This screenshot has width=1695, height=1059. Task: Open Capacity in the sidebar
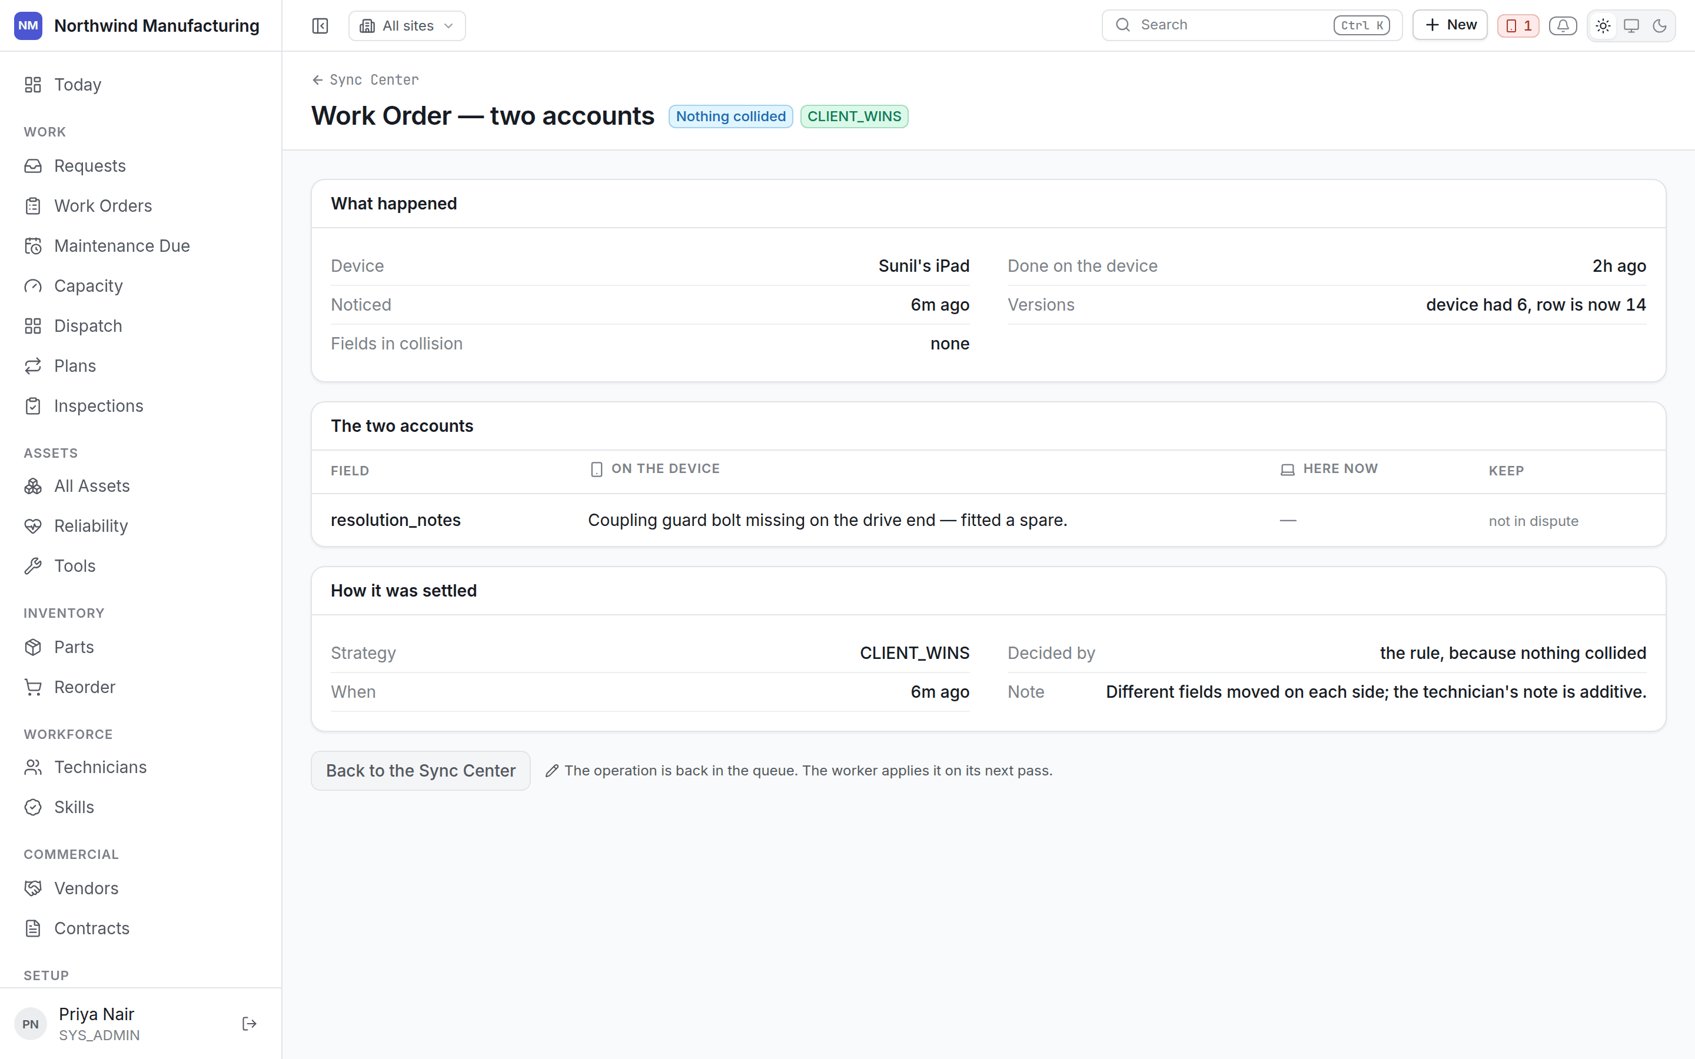[x=140, y=286]
